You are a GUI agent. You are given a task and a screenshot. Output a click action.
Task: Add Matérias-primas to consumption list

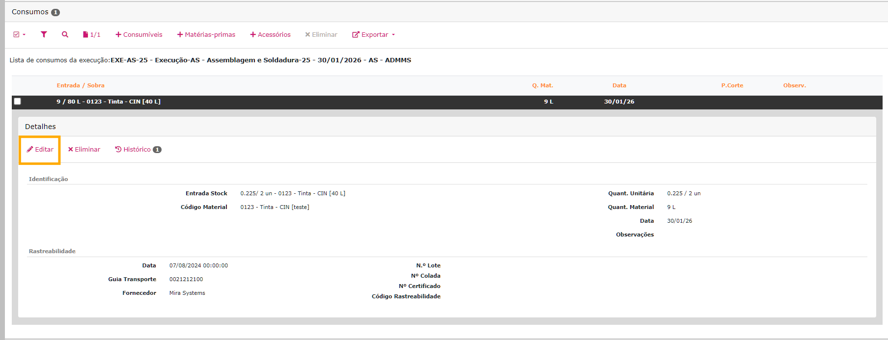point(206,35)
